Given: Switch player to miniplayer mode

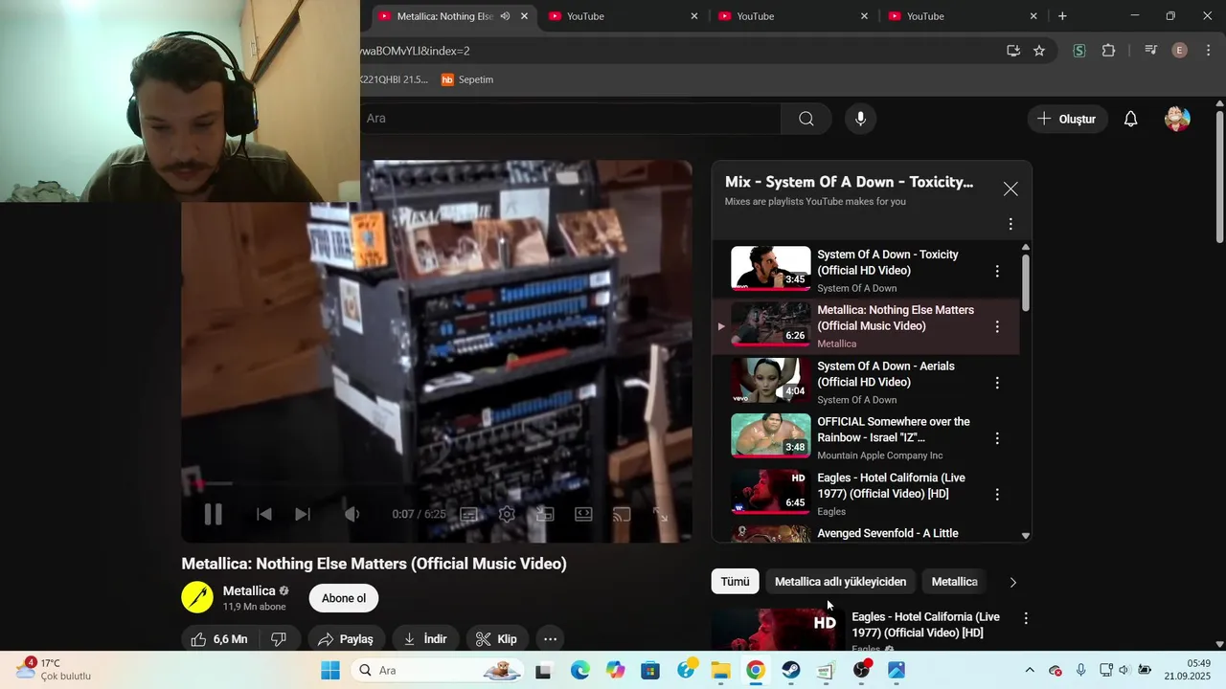Looking at the screenshot, I should 545,514.
